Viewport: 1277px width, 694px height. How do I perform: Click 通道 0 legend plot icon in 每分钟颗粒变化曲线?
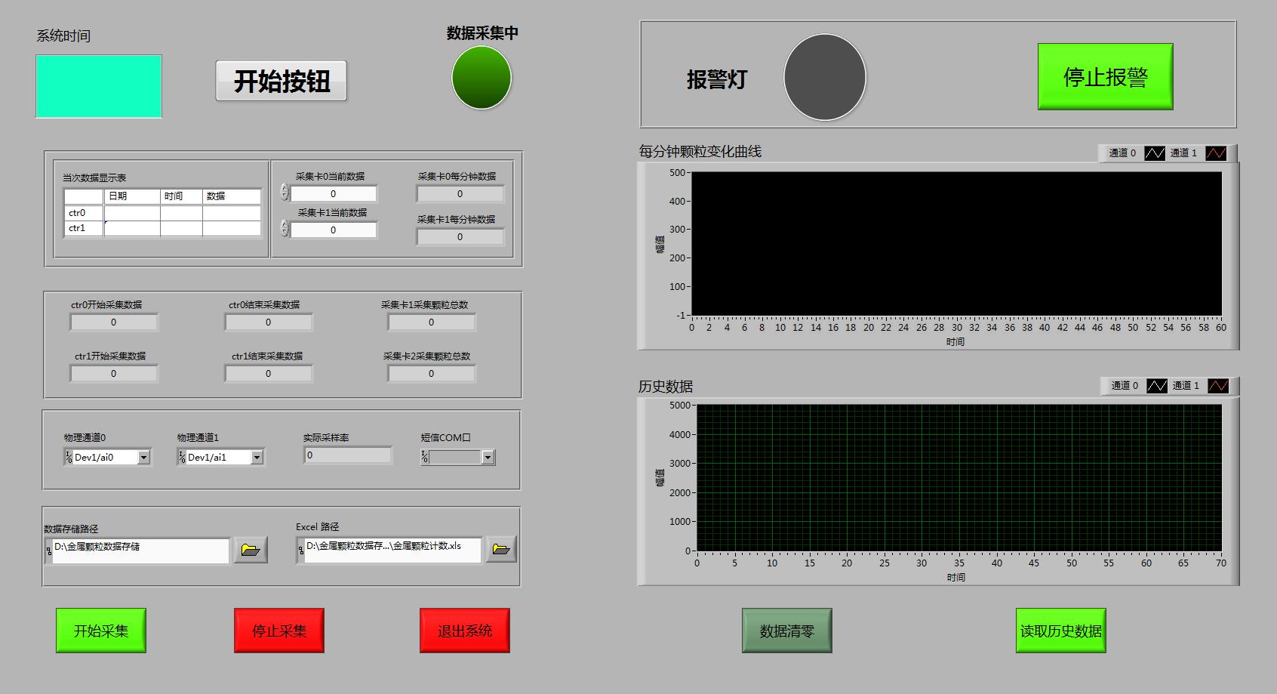1154,153
